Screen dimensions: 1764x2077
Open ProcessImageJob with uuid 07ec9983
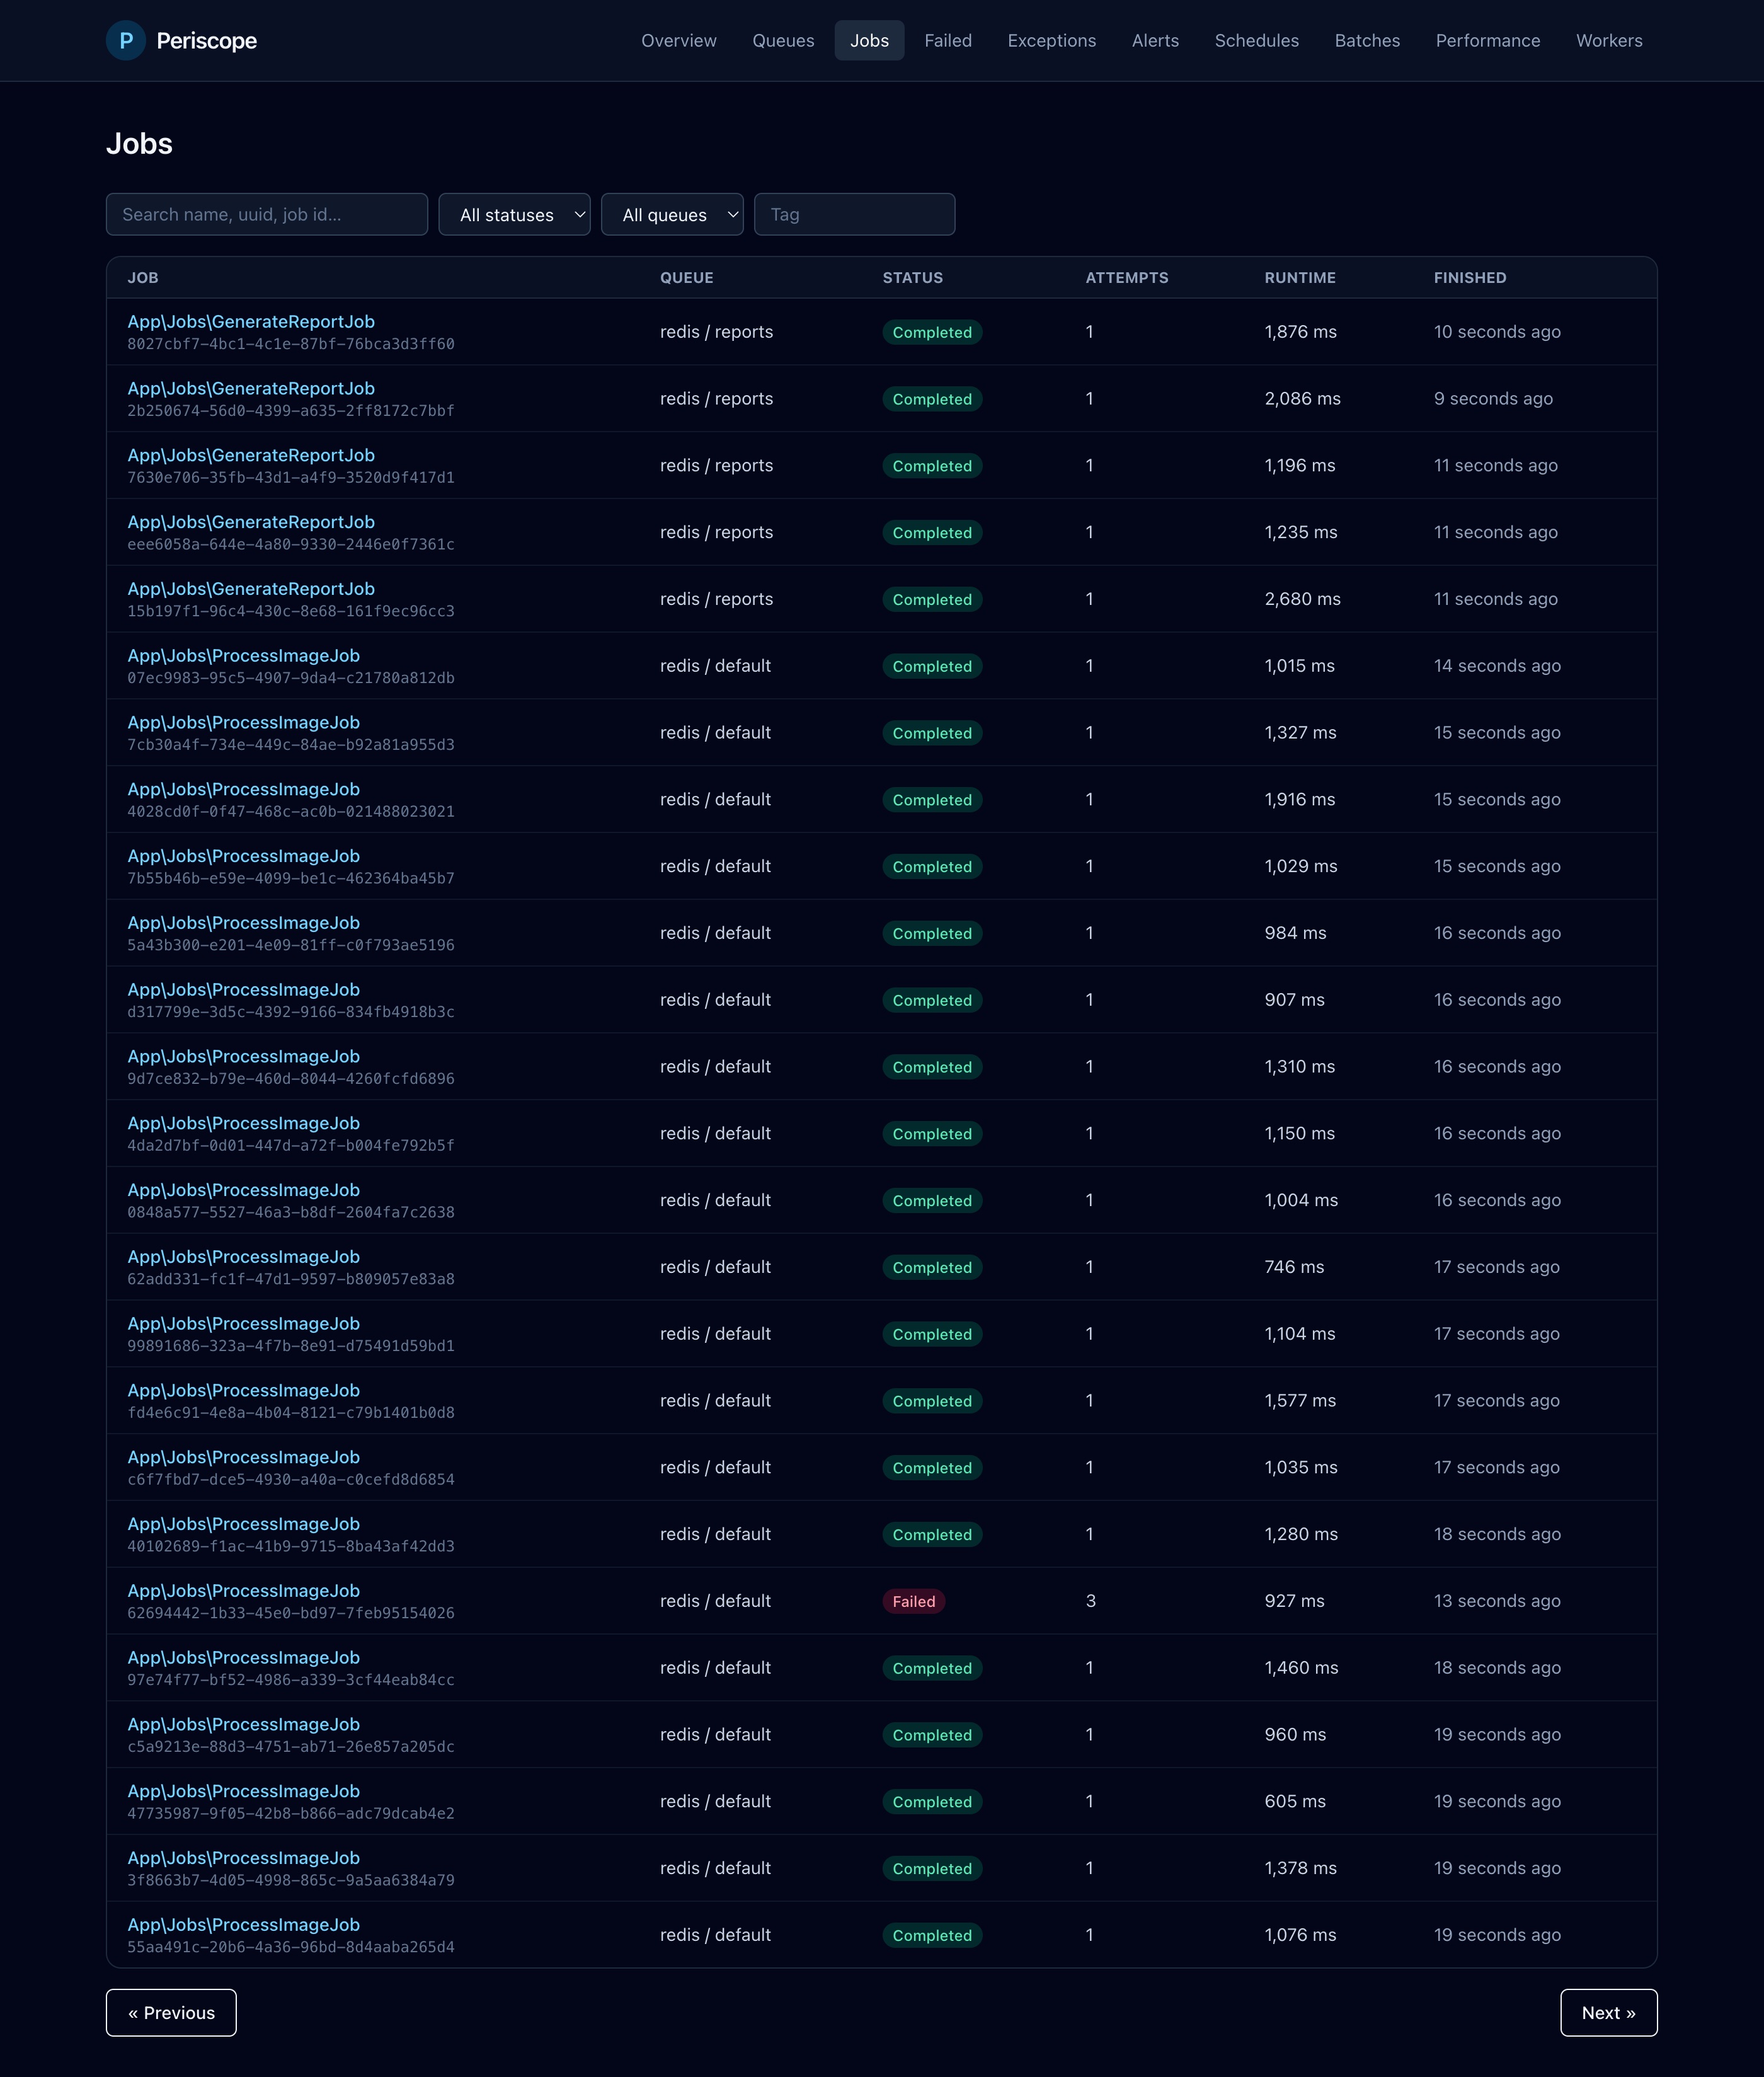click(x=243, y=655)
